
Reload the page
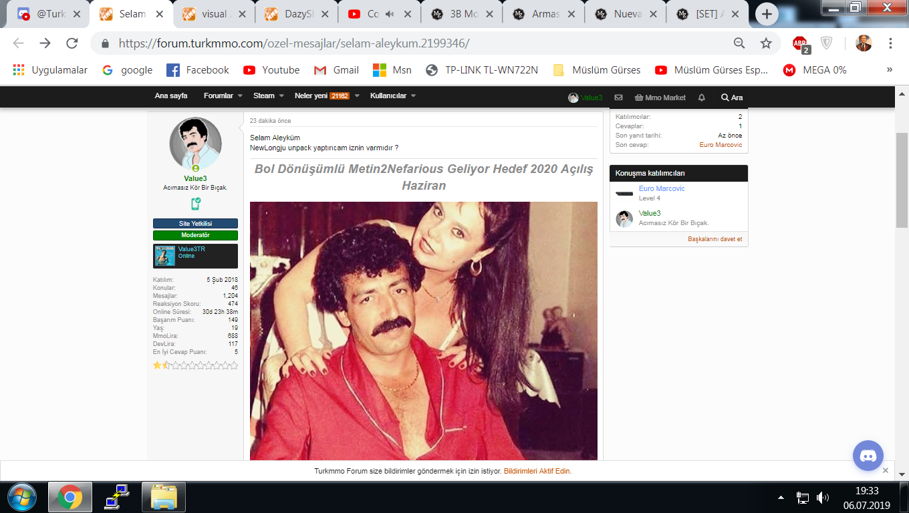(72, 43)
